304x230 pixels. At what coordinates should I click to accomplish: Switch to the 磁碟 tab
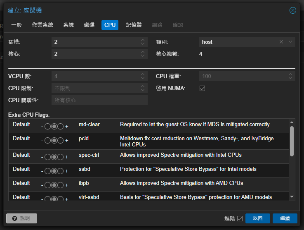[89, 25]
